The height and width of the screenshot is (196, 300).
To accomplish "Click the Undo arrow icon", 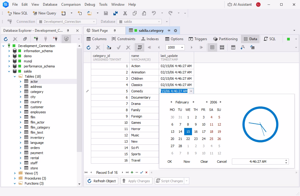I will [x=154, y=13].
